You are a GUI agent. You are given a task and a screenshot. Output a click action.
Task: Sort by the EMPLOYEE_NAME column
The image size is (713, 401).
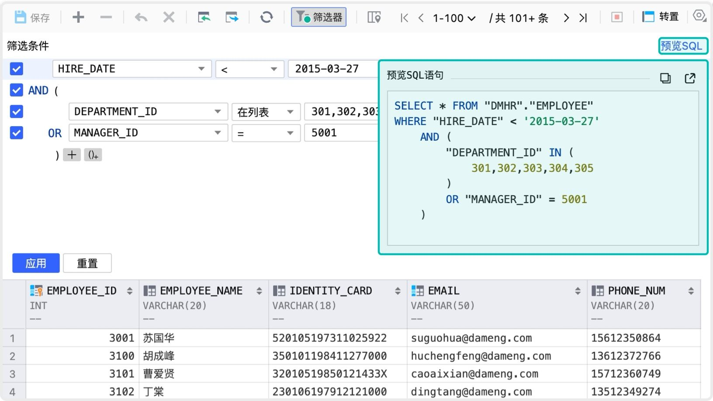[259, 291]
